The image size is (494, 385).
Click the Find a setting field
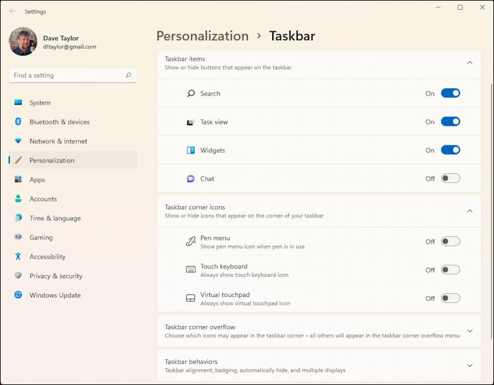point(73,75)
